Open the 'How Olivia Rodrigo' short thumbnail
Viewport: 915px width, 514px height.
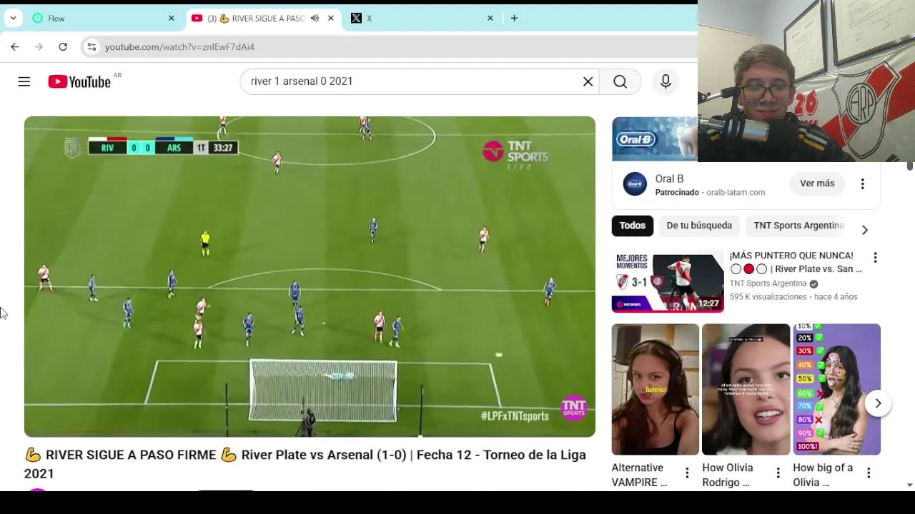[x=746, y=389]
